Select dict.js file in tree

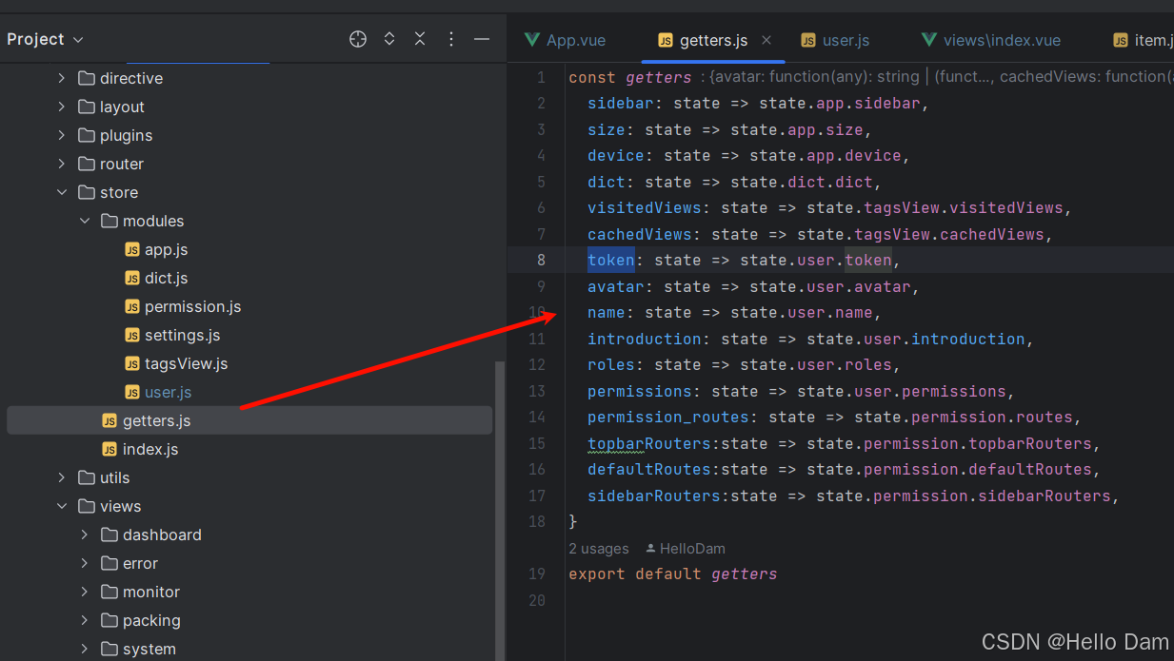pyautogui.click(x=166, y=278)
